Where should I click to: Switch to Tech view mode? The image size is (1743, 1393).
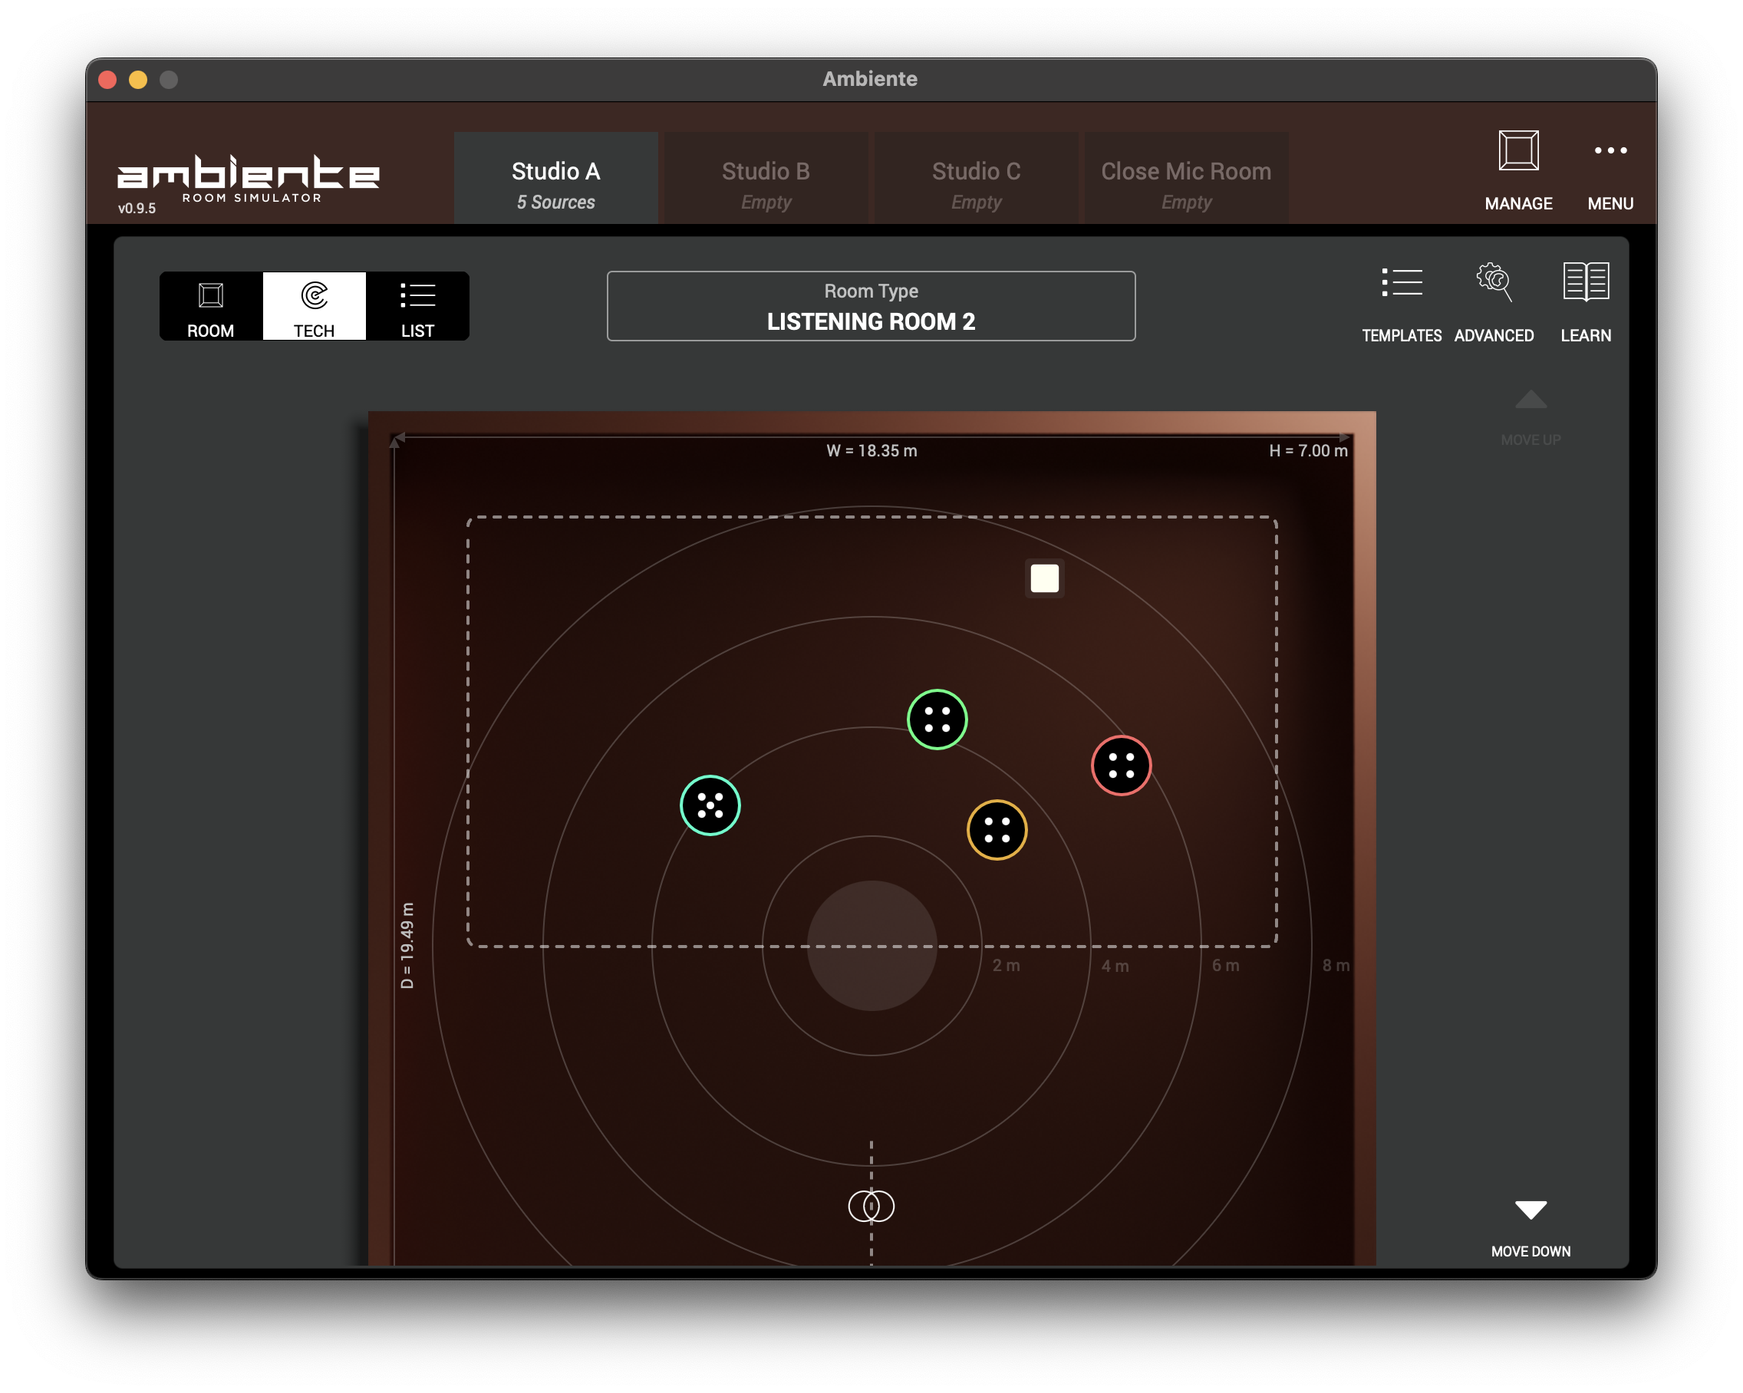point(314,306)
